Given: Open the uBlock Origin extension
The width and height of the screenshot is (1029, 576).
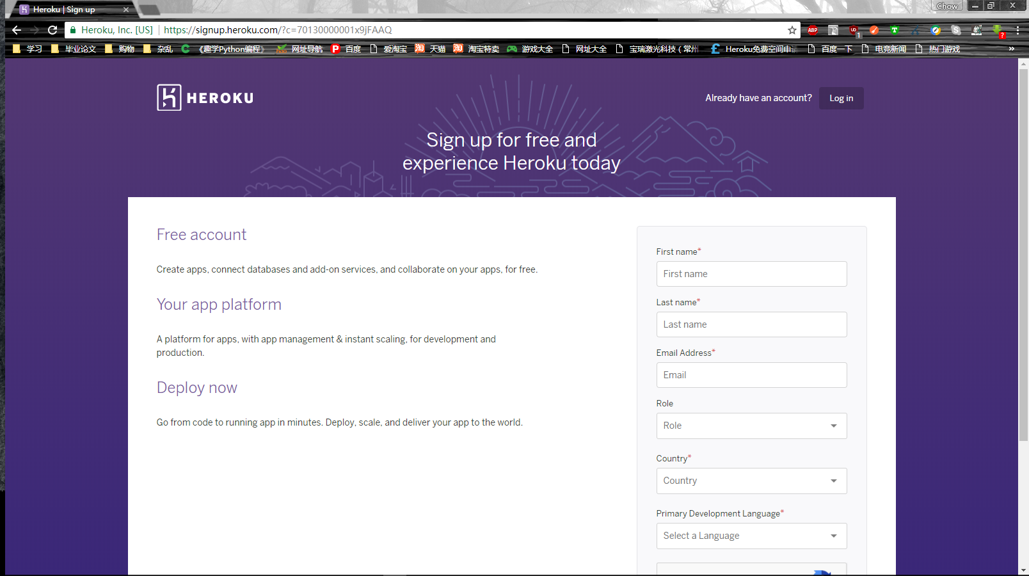Looking at the screenshot, I should pyautogui.click(x=854, y=30).
